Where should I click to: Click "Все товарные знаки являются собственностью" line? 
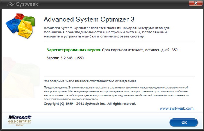click(x=90, y=81)
